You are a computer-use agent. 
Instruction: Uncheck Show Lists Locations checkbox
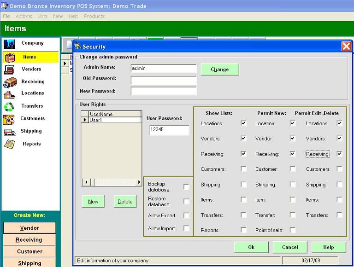tap(243, 123)
